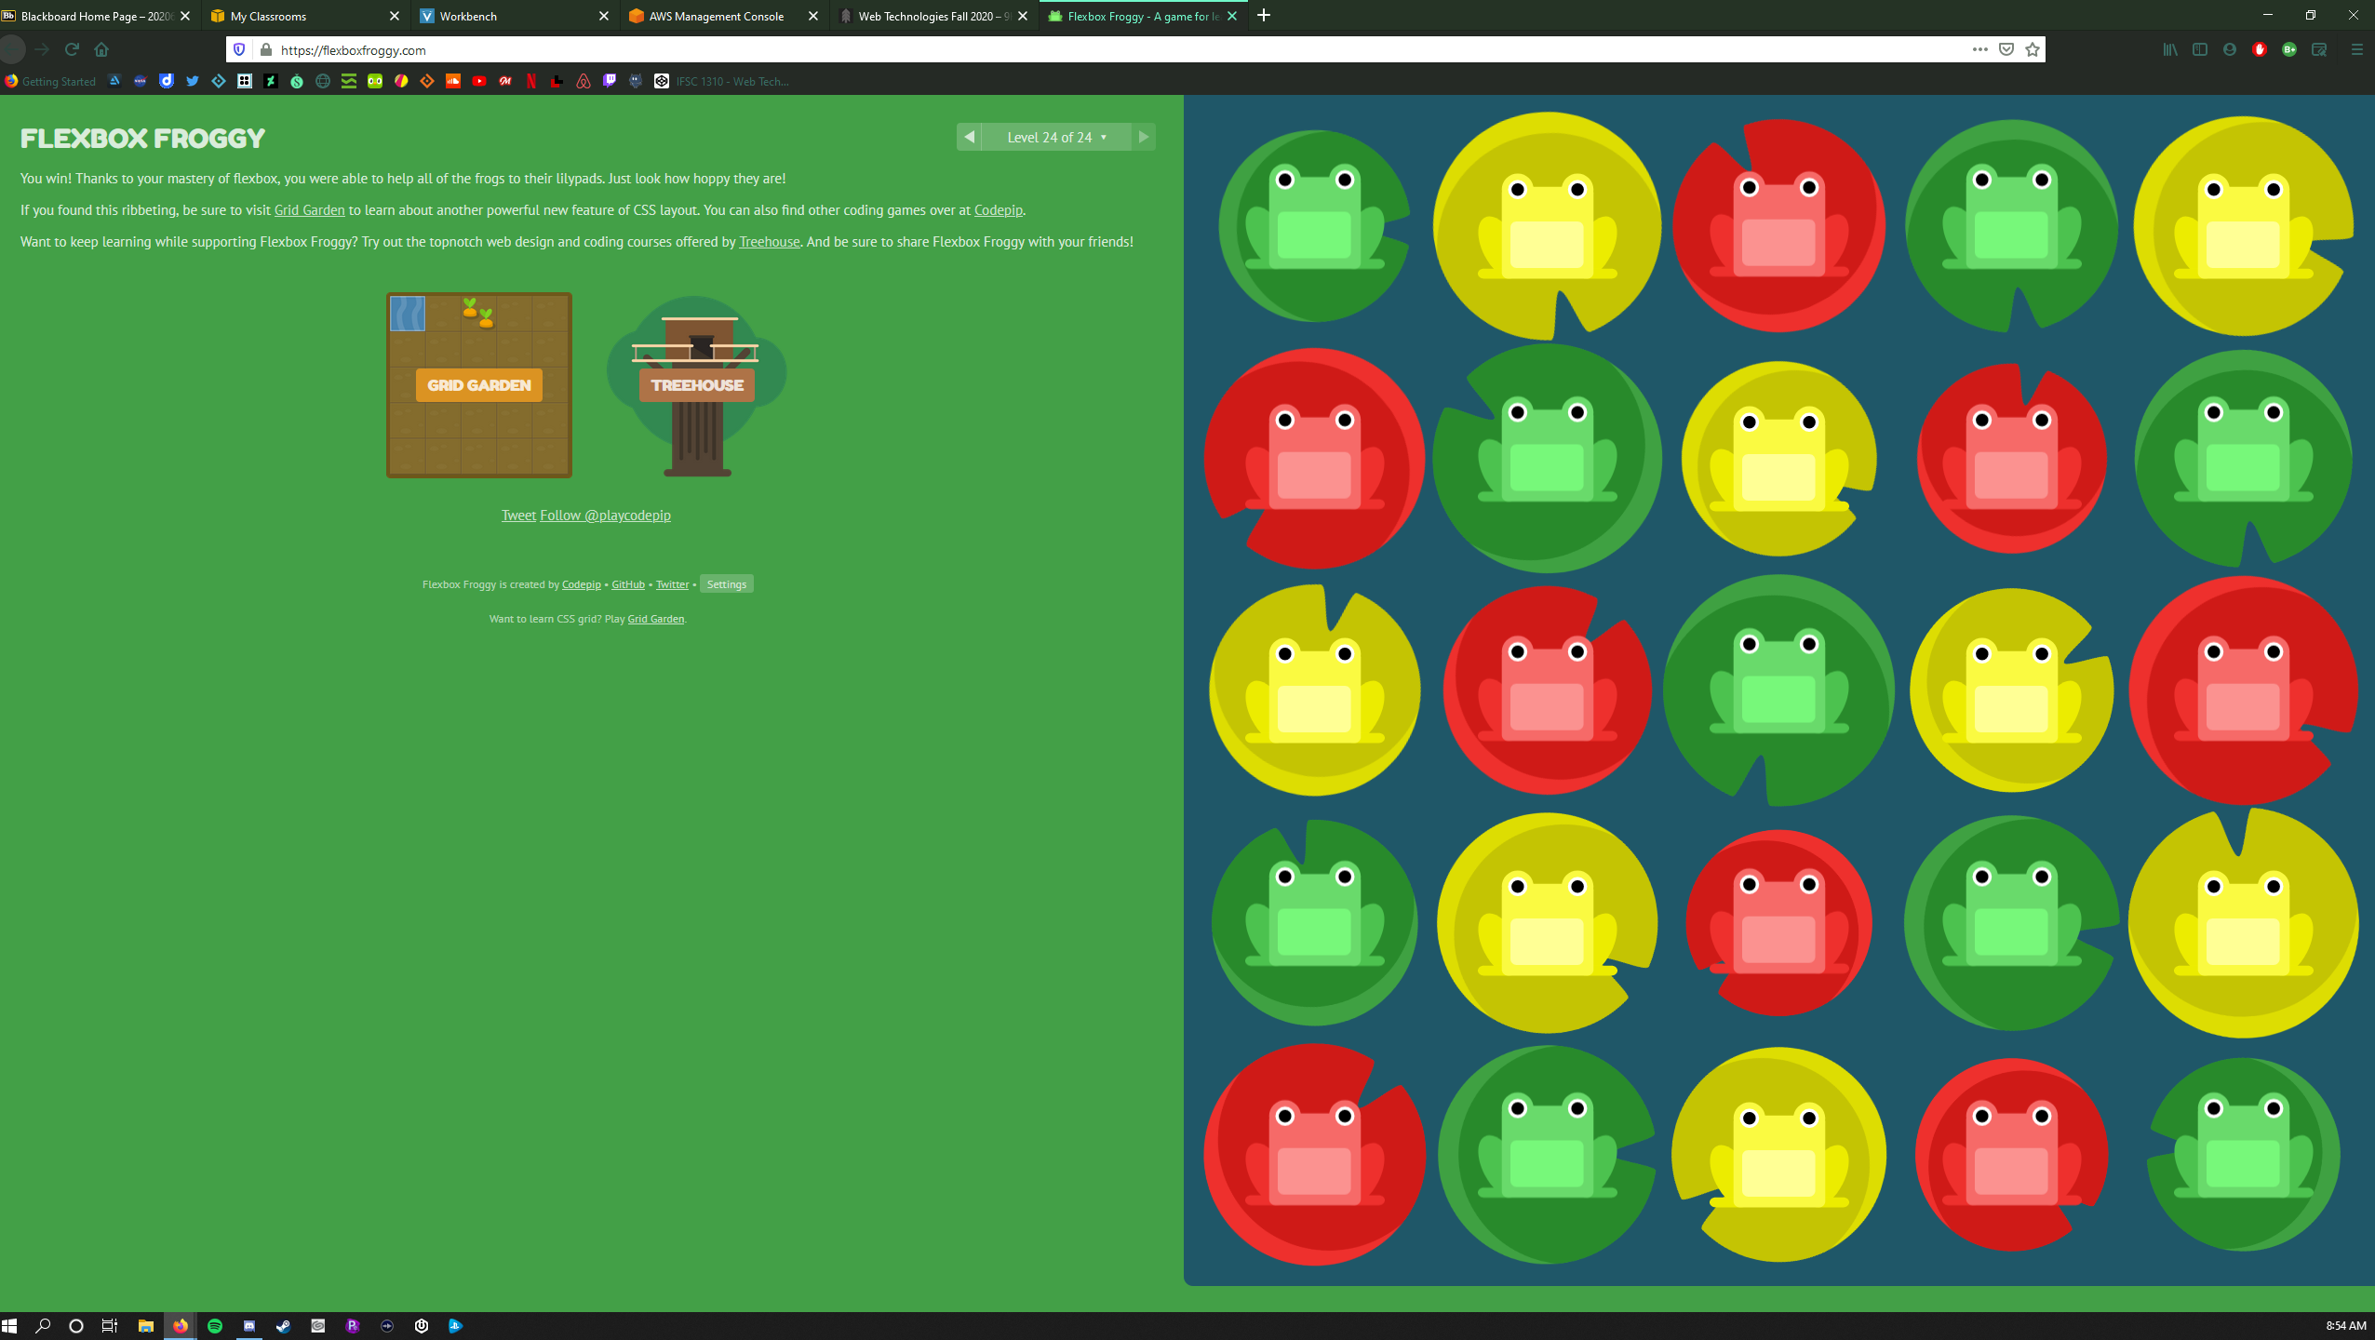
Task: Open page actions three-dot menu
Action: (x=1979, y=49)
